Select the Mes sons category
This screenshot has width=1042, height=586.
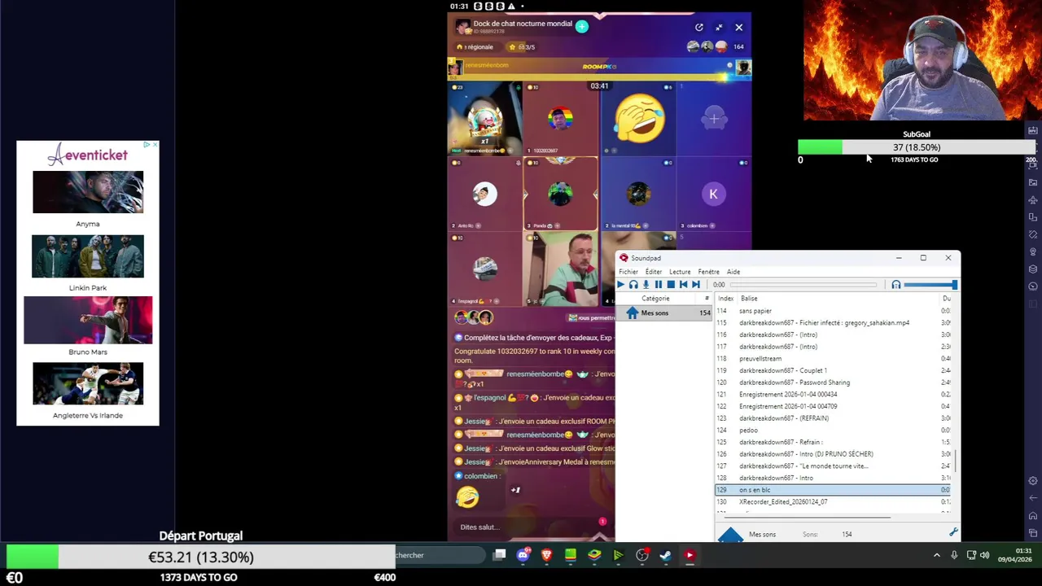tap(664, 313)
